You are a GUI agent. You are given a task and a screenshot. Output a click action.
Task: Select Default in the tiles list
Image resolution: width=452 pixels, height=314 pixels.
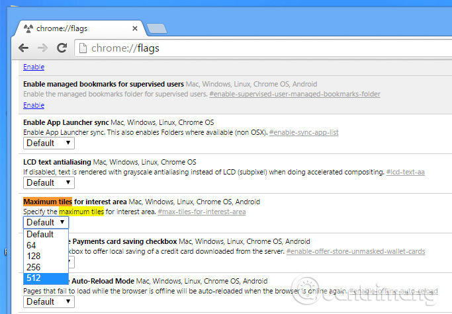[46, 234]
